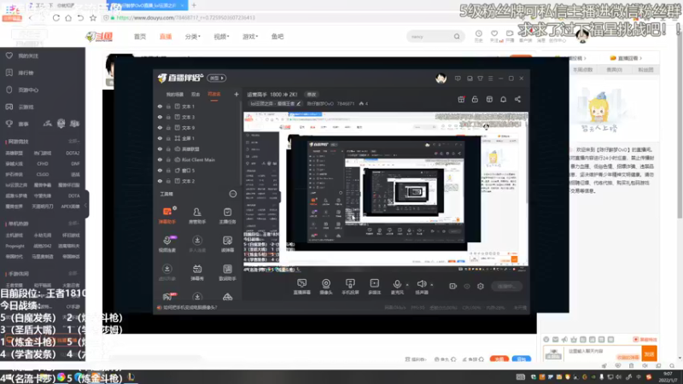Image resolution: width=683 pixels, height=384 pixels.
Task: Open the 歌词助手 lyrics assistant tool
Action: (x=227, y=272)
